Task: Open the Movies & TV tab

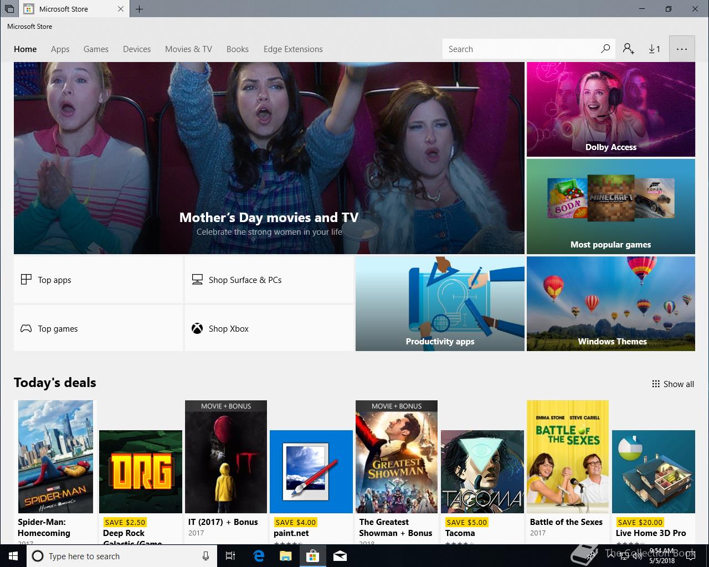Action: pos(188,49)
